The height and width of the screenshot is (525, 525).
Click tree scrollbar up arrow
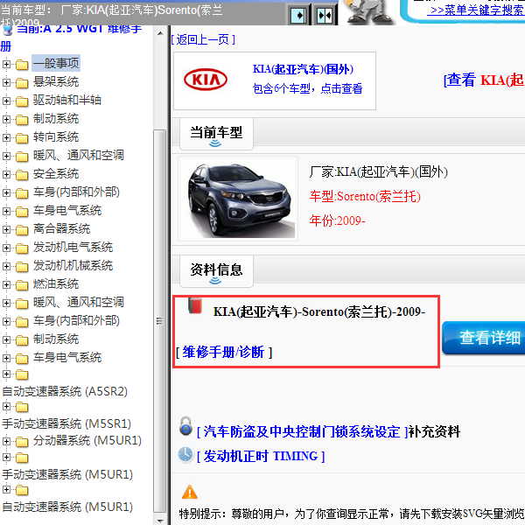[160, 33]
